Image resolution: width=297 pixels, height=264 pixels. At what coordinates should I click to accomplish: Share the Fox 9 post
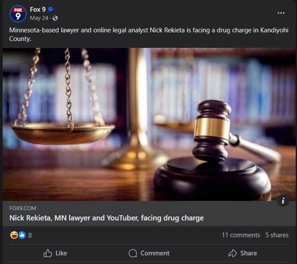[x=243, y=253]
